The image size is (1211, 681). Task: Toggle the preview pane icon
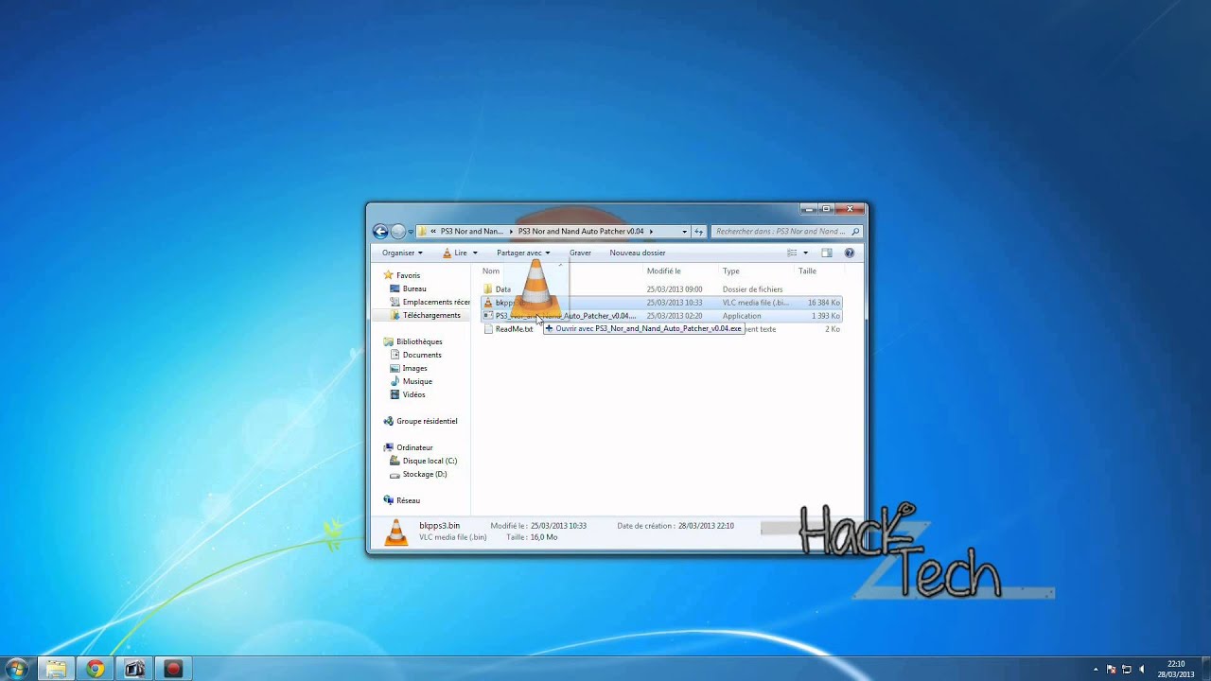pyautogui.click(x=826, y=253)
